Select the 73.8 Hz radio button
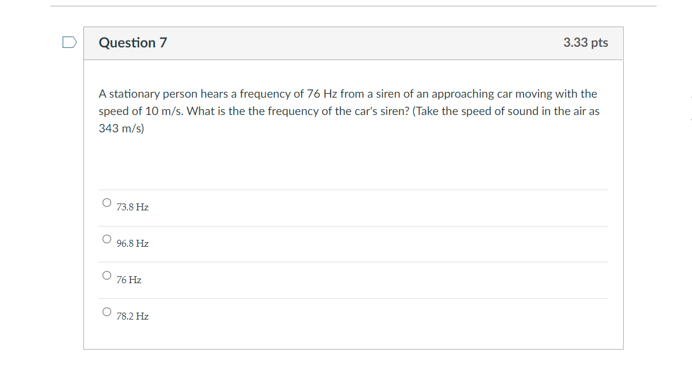The height and width of the screenshot is (371, 692). point(107,203)
